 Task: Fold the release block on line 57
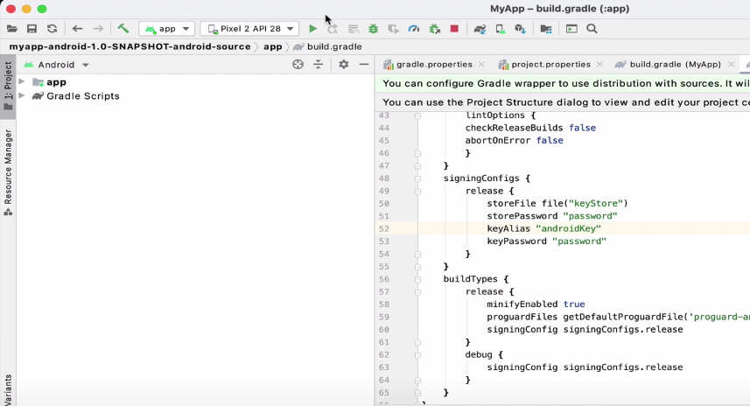click(417, 291)
